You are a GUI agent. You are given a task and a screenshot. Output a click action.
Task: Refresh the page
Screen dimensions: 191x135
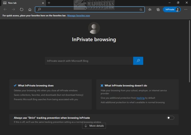21,9
